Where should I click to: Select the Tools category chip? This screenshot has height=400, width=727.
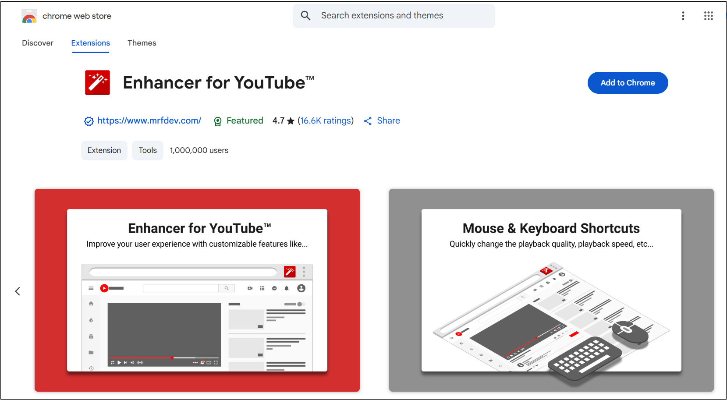pyautogui.click(x=148, y=150)
